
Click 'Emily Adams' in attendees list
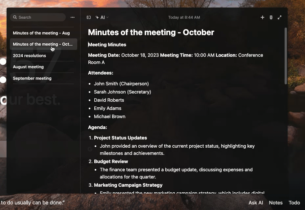click(x=107, y=108)
